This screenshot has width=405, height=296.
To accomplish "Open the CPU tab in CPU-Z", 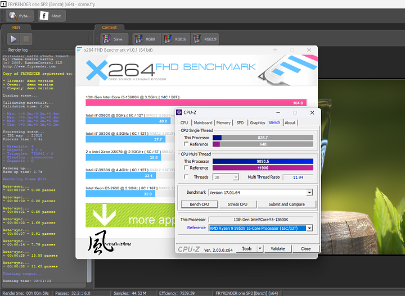I will [184, 123].
